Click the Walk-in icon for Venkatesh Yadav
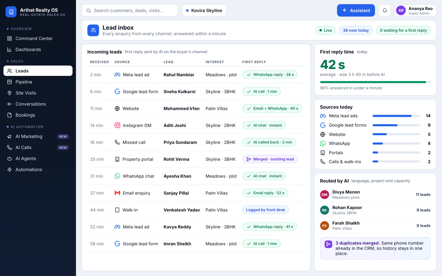The image size is (442, 276). (x=117, y=210)
